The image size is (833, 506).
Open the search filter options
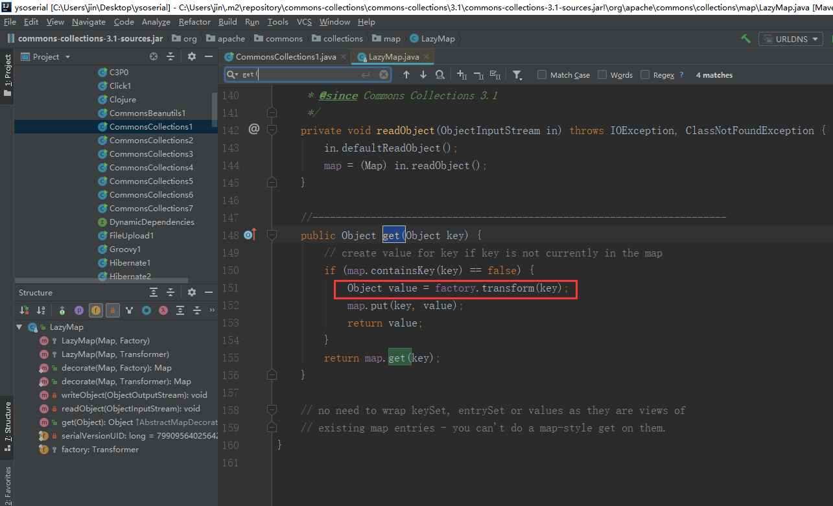517,75
